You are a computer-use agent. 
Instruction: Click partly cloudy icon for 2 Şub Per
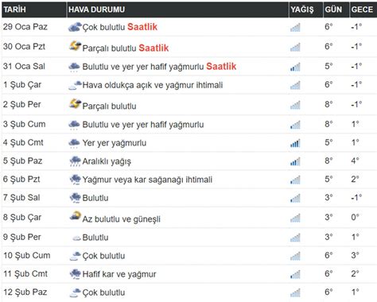click(75, 104)
